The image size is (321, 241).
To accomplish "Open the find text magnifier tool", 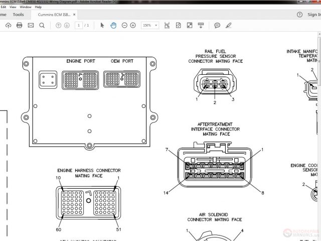I will pyautogui.click(x=42, y=25).
